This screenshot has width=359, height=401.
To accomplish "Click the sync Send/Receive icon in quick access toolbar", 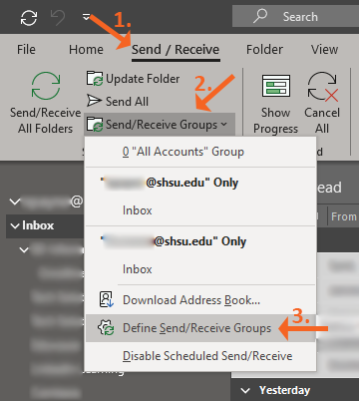I will [x=29, y=17].
